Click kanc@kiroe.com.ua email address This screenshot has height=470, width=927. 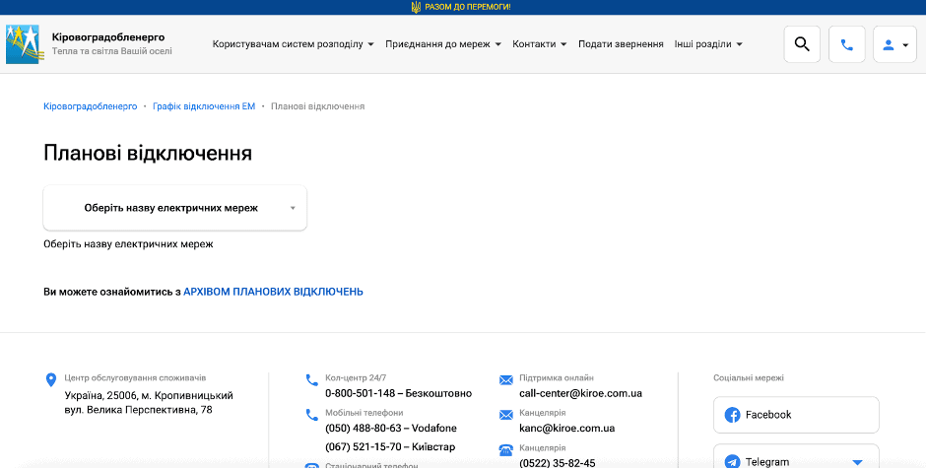click(x=567, y=429)
